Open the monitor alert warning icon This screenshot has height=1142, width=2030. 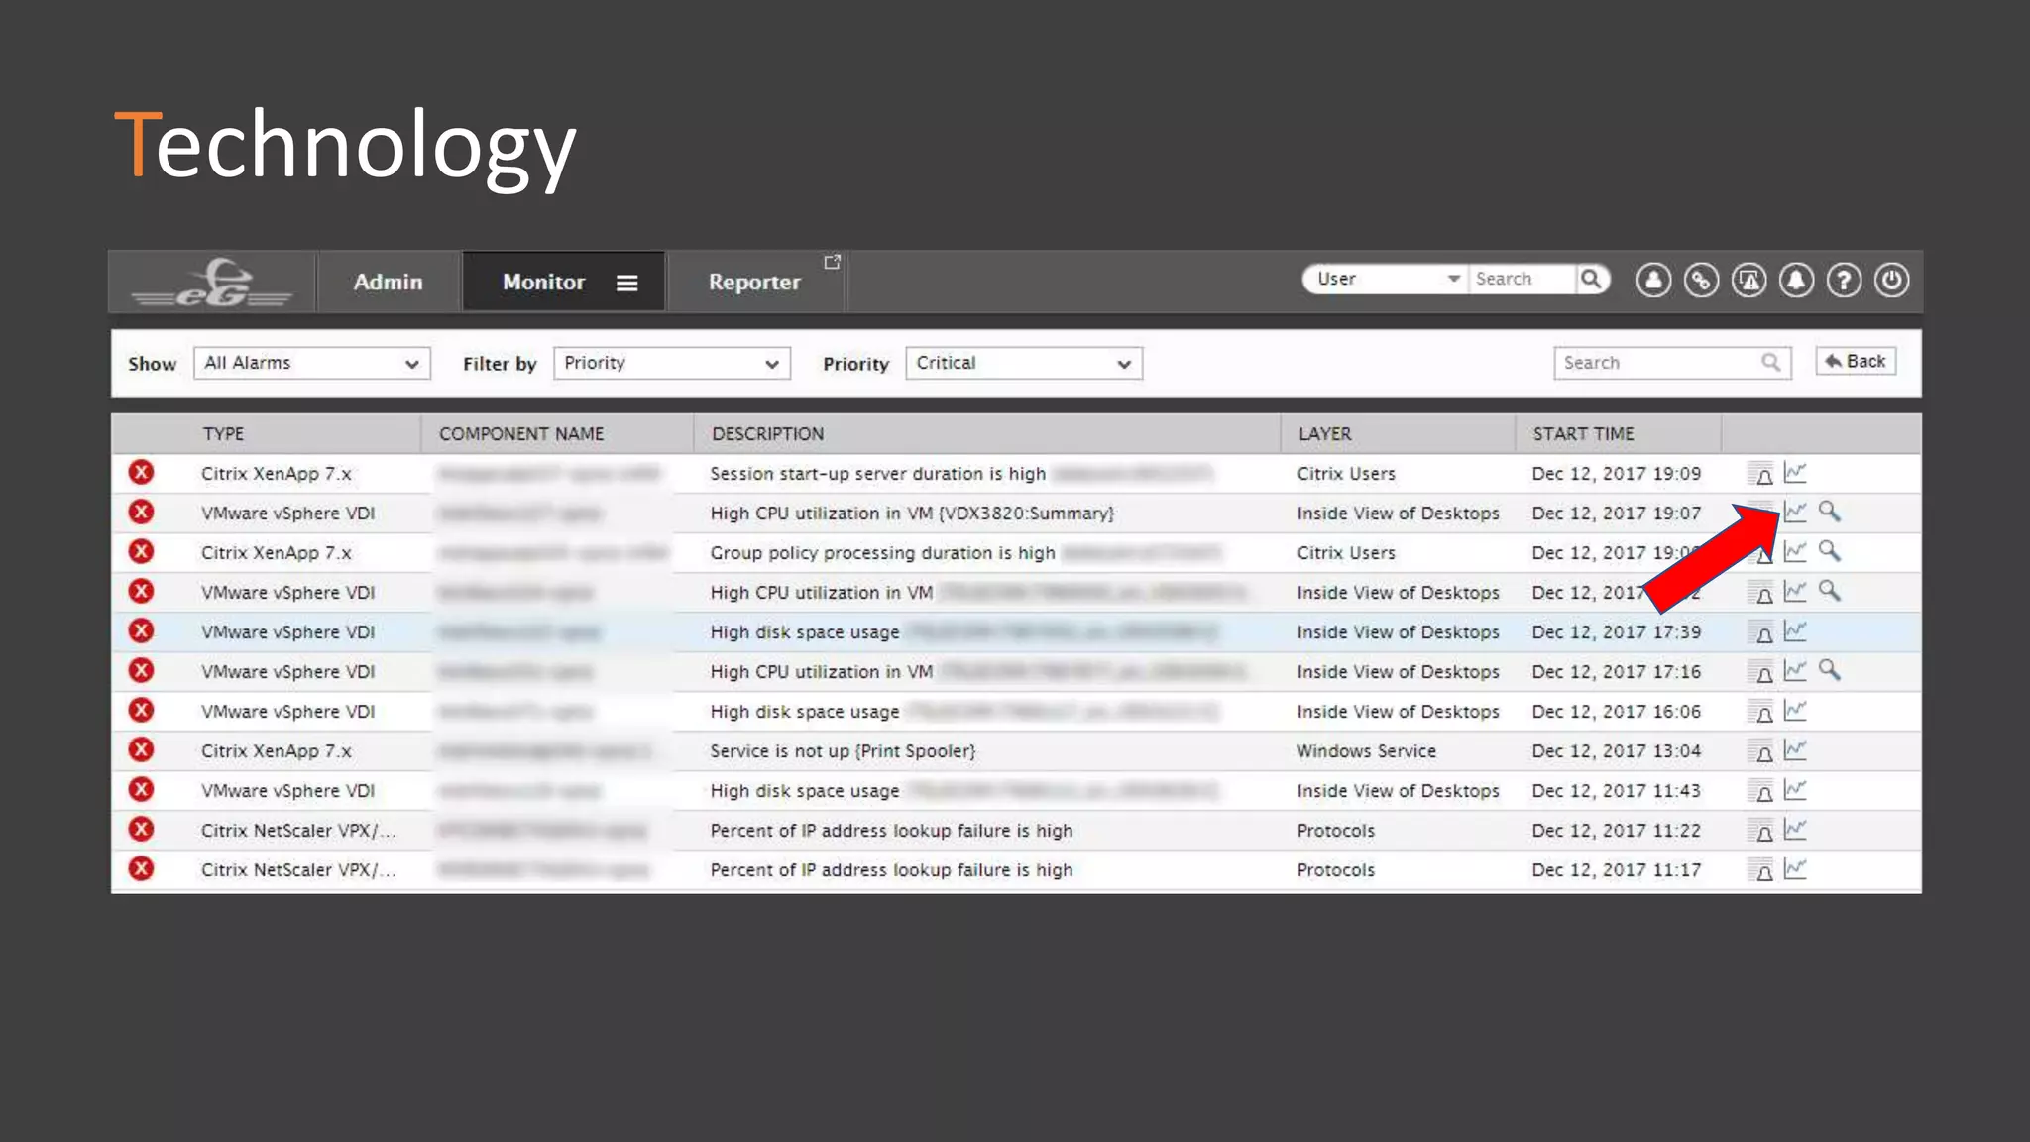pyautogui.click(x=1748, y=281)
